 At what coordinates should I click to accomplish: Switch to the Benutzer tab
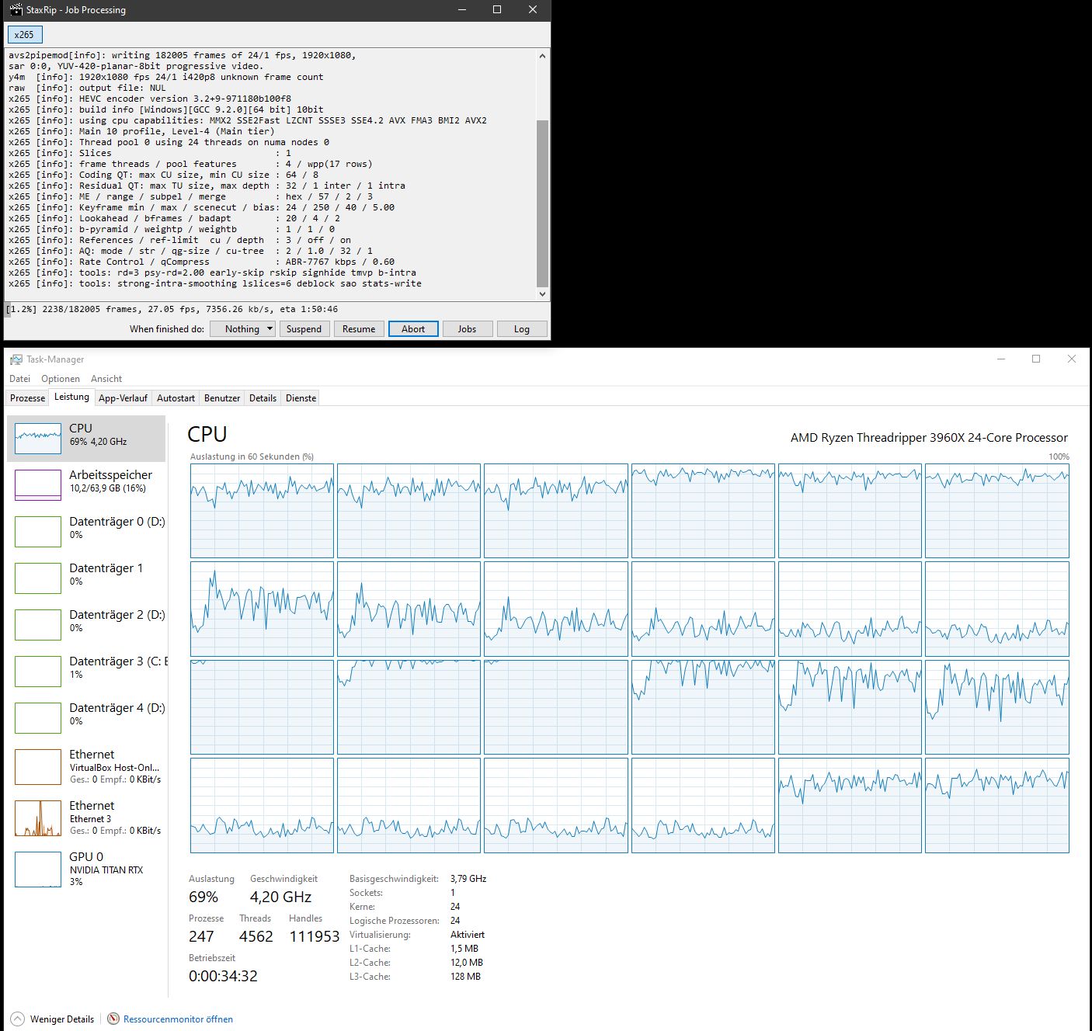[x=222, y=398]
